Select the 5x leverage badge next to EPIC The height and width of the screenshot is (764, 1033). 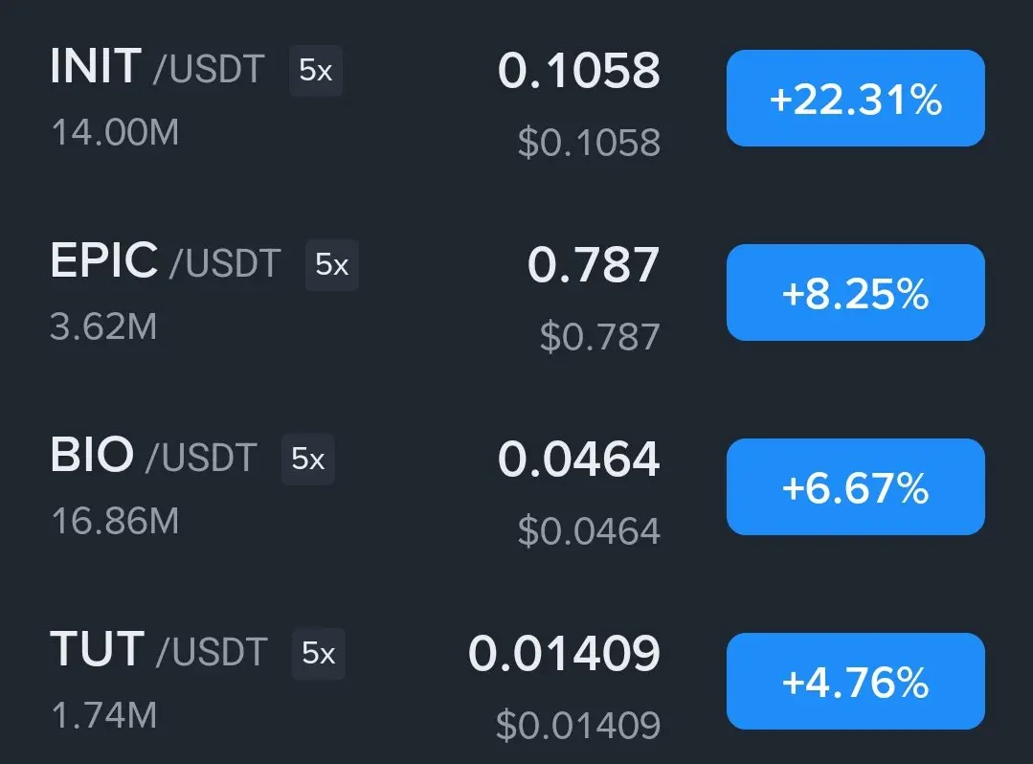pyautogui.click(x=331, y=265)
